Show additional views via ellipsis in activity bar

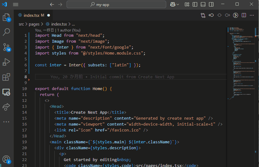[6, 122]
